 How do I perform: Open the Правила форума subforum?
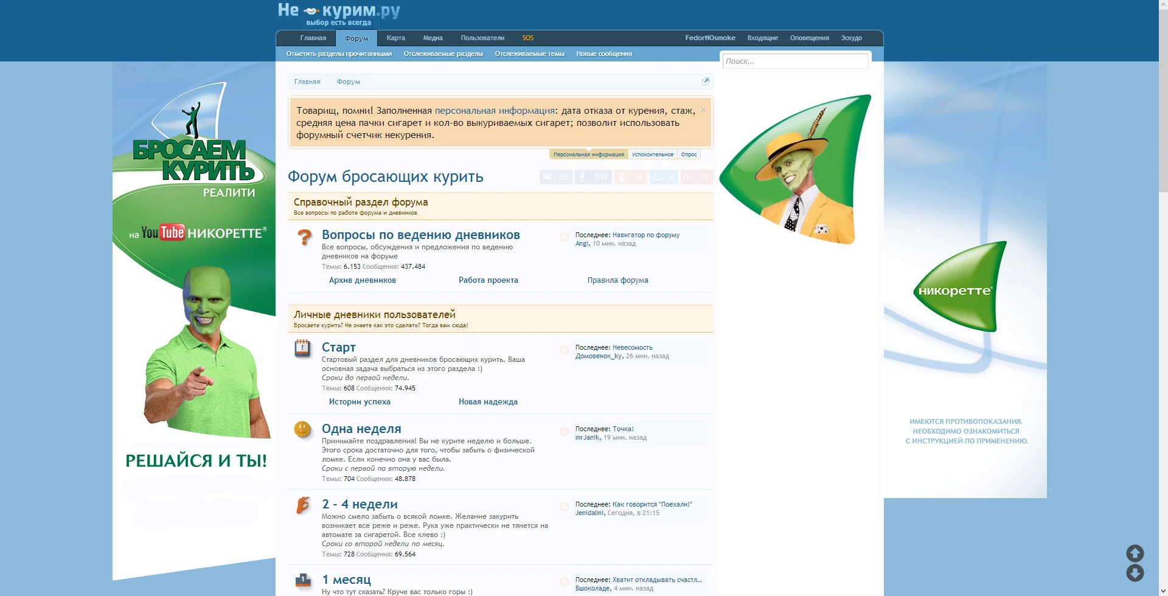click(x=618, y=280)
